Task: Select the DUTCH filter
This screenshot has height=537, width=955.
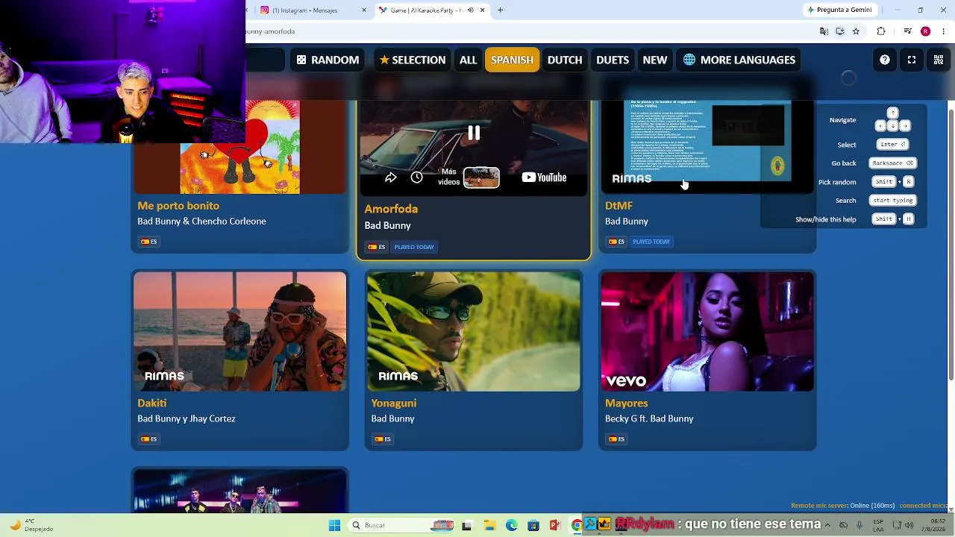Action: (565, 60)
